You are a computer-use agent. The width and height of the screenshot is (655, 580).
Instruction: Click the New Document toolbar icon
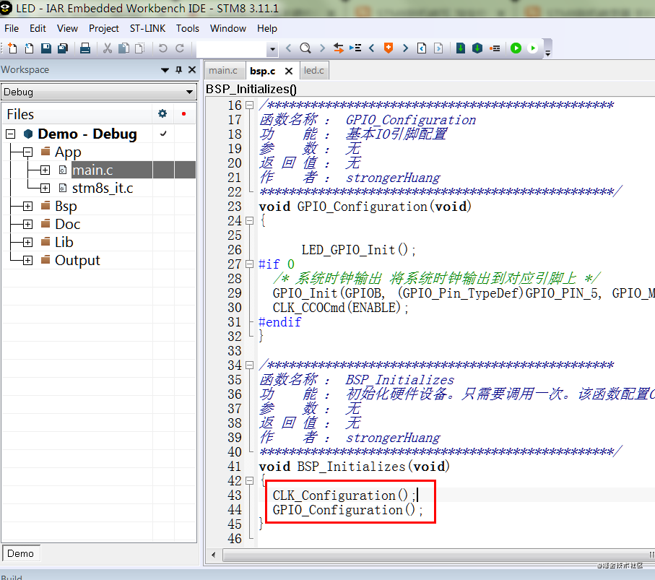tap(12, 48)
